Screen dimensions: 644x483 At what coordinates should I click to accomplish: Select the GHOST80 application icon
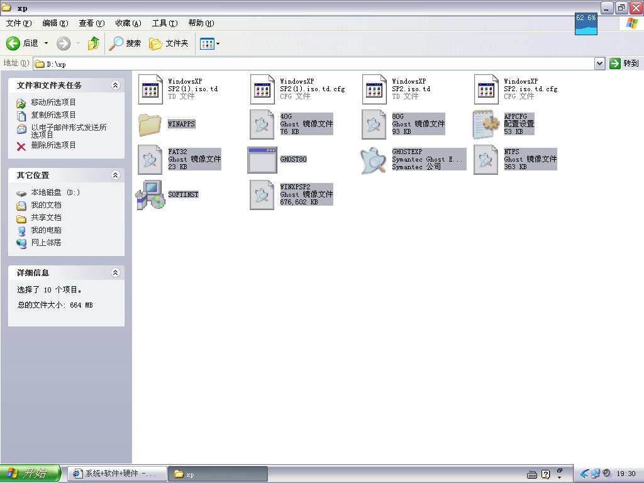(262, 160)
